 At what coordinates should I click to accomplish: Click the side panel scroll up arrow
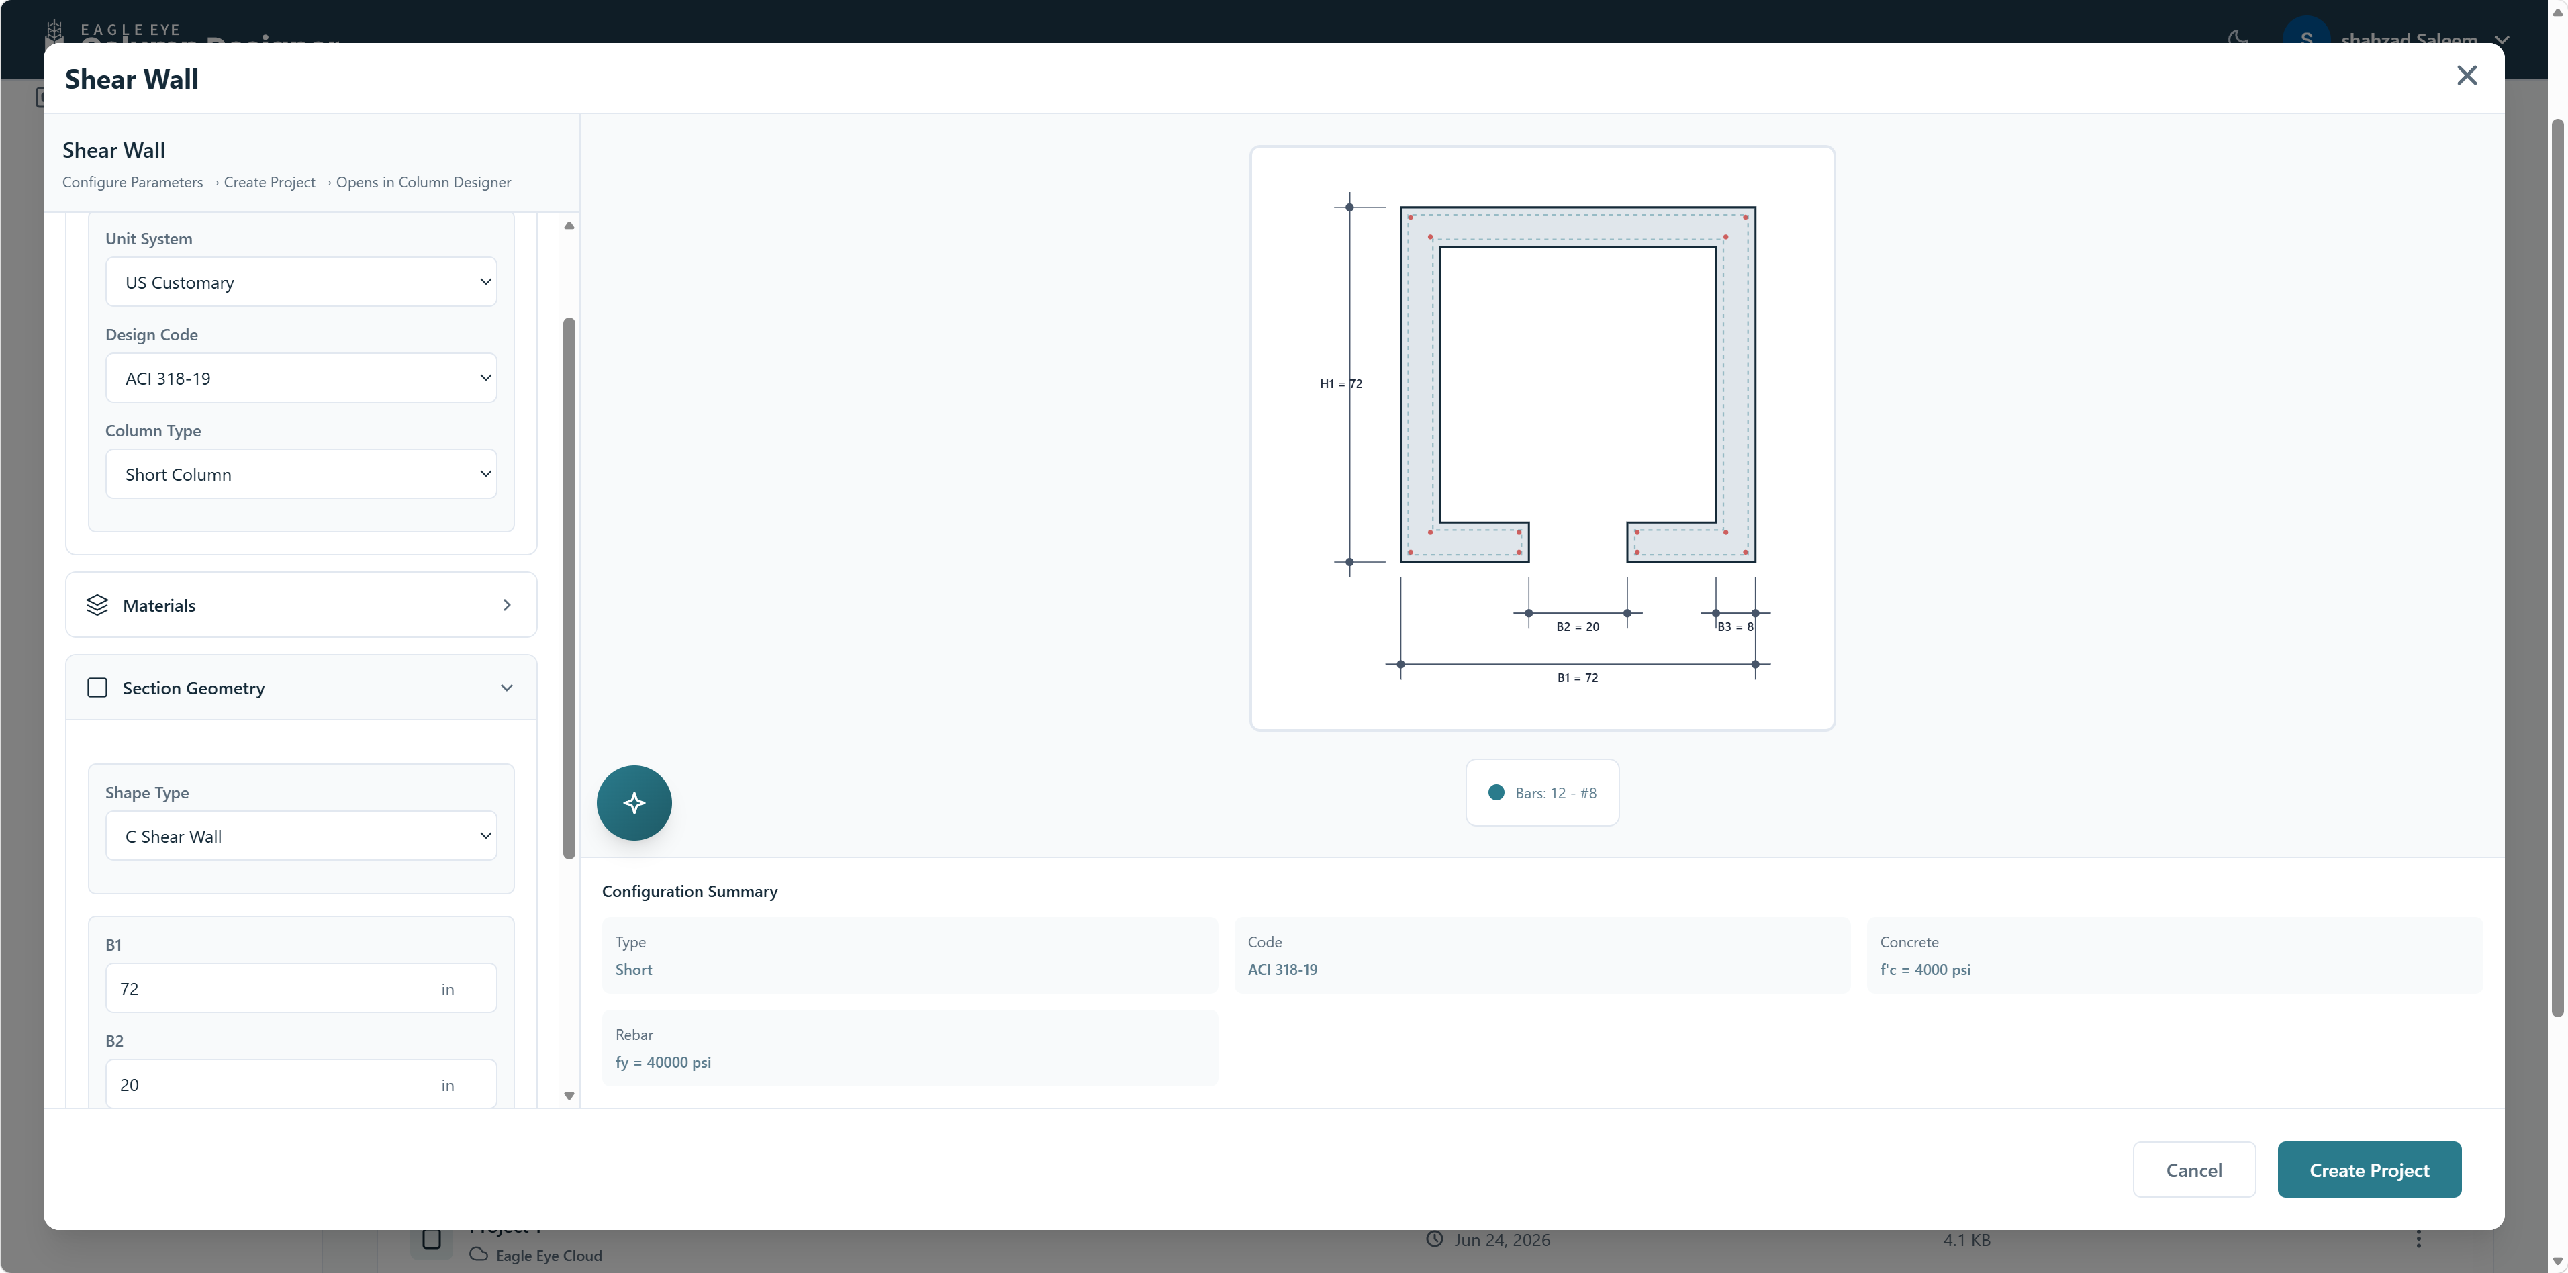coord(569,226)
